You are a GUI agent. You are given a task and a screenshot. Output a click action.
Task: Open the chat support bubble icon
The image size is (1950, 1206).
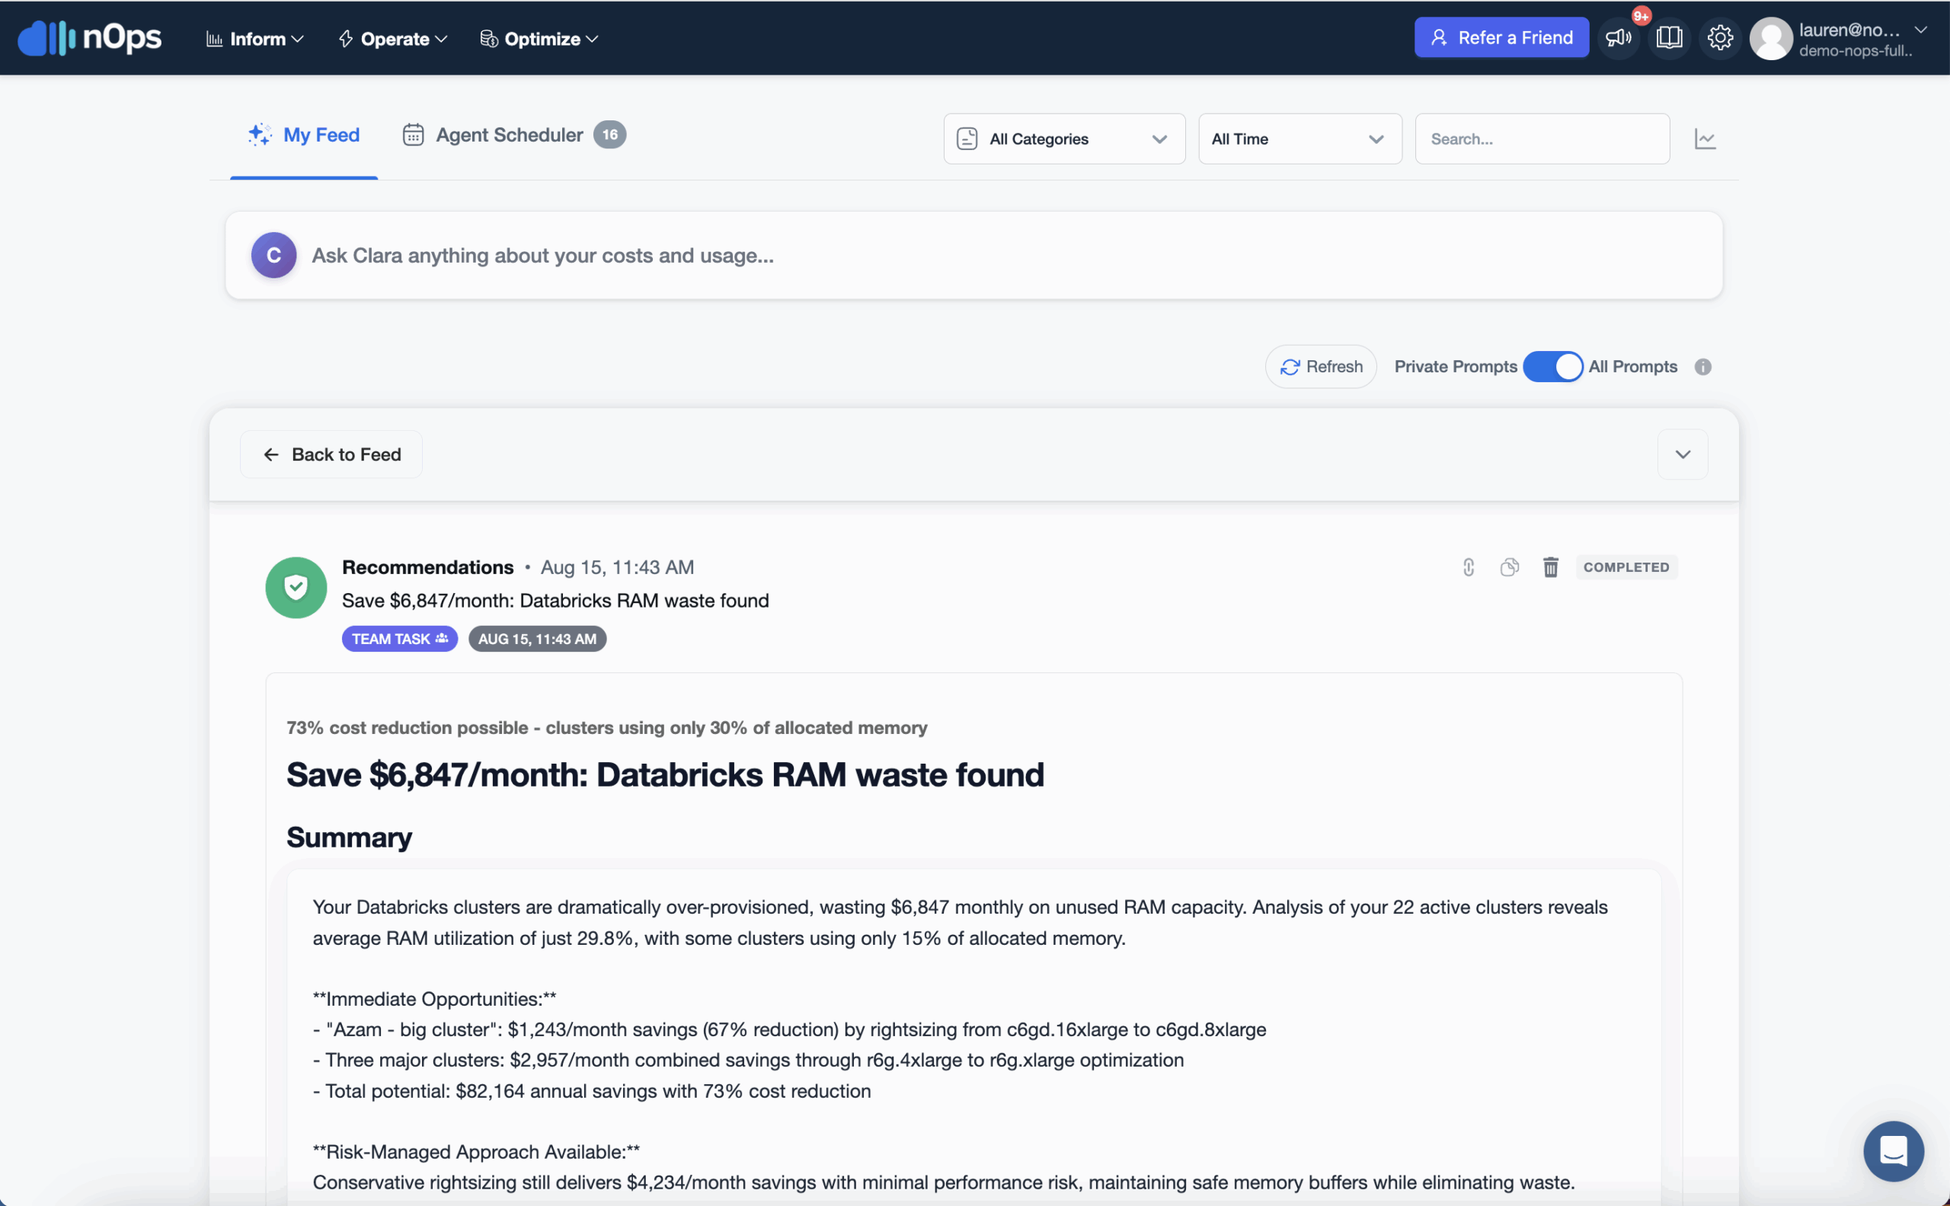tap(1894, 1151)
